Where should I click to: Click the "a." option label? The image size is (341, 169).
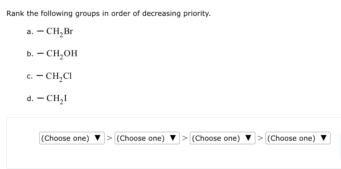30,32
